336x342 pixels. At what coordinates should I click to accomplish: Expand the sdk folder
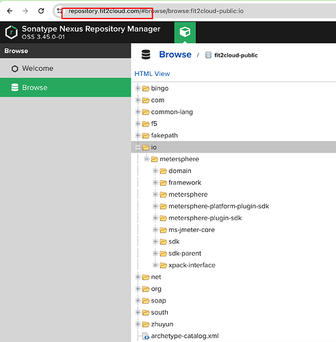[155, 241]
